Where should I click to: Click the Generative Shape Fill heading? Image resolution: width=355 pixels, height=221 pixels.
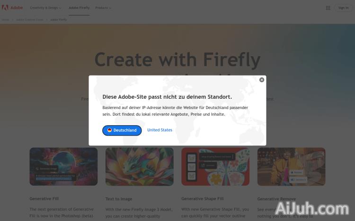point(203,199)
